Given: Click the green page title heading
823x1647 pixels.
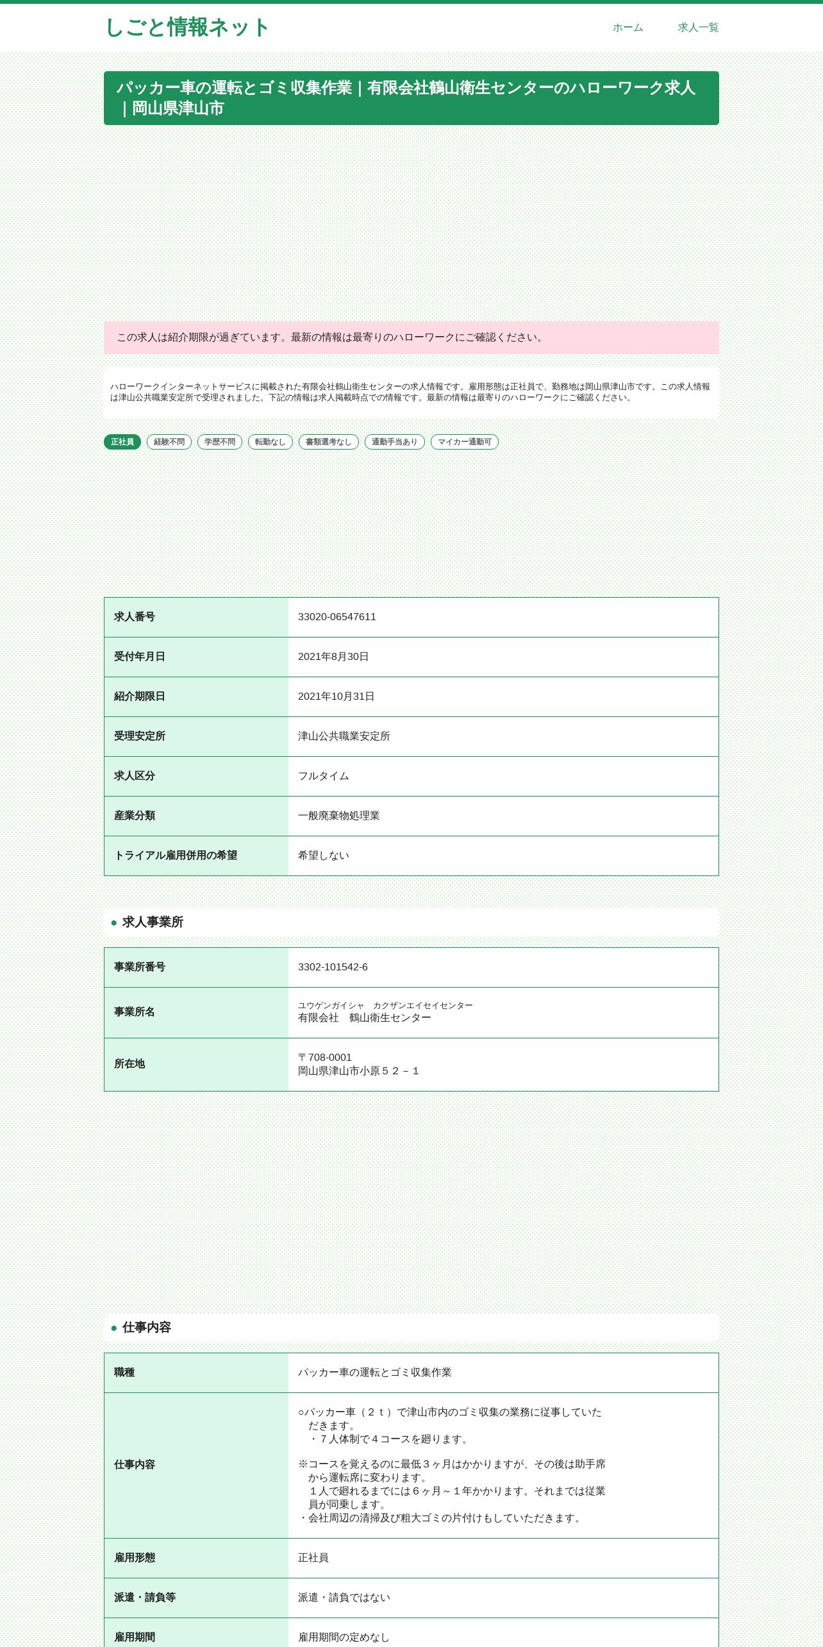Looking at the screenshot, I should point(411,98).
